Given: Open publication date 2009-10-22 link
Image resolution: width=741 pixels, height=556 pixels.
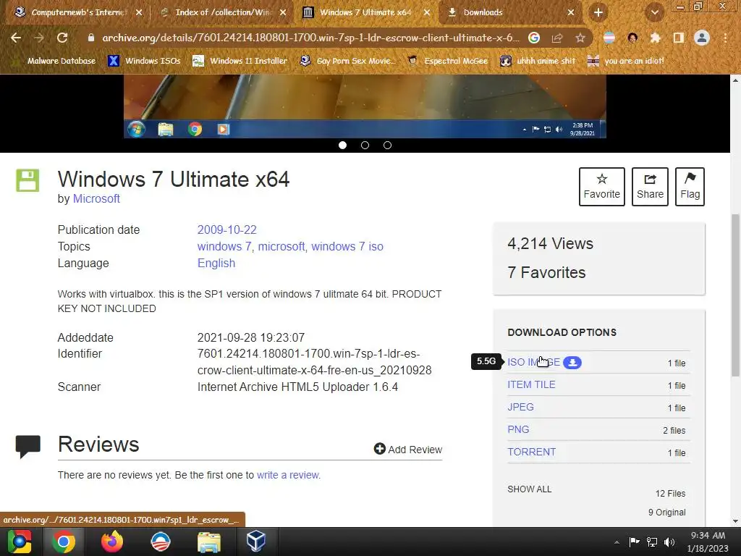Looking at the screenshot, I should click(x=226, y=229).
